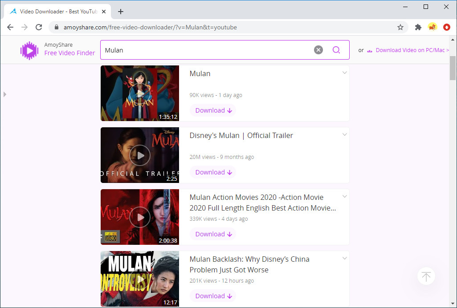Viewport: 457px width, 308px height.
Task: Clear the Mulan search text
Action: (x=318, y=50)
